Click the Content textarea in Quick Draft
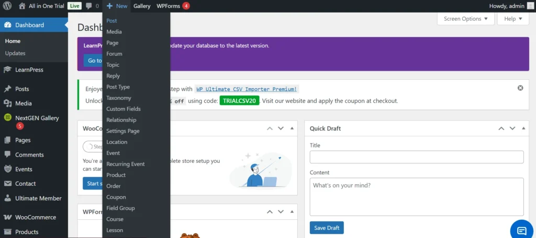The width and height of the screenshot is (536, 238). (417, 196)
